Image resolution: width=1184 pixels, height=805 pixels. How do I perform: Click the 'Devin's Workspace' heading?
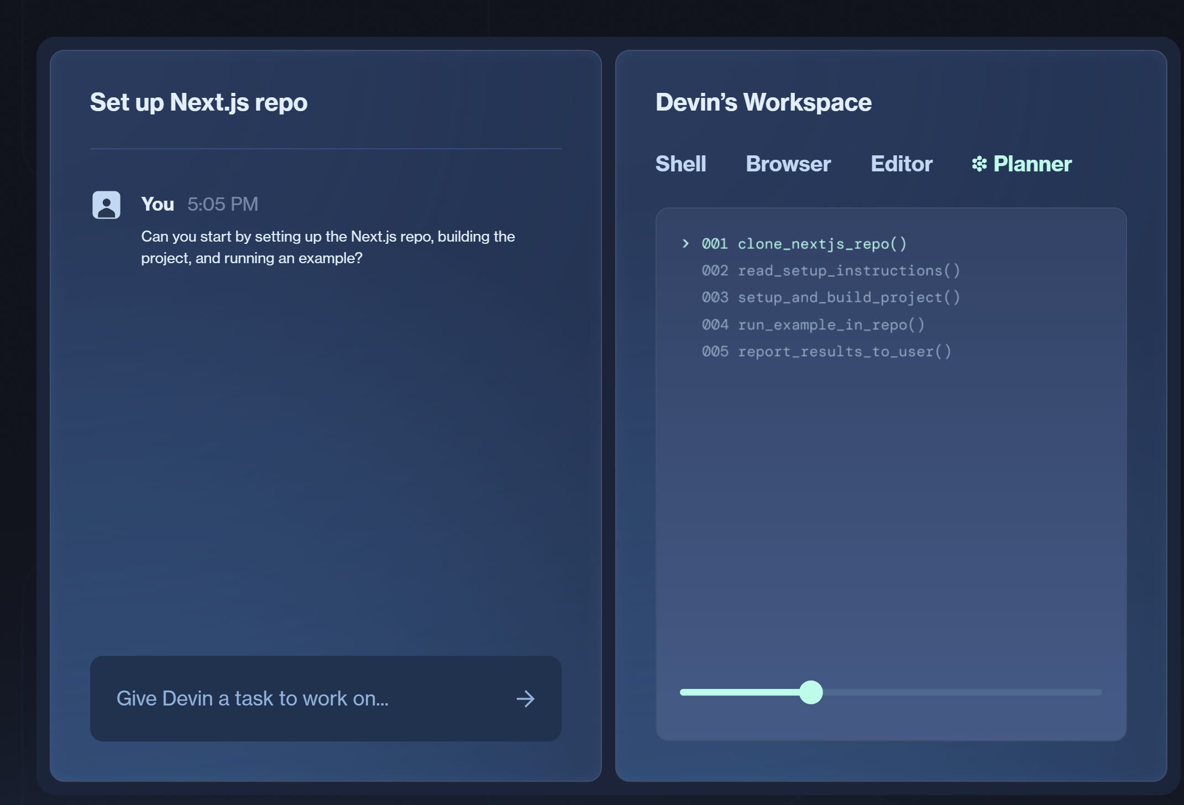point(763,102)
